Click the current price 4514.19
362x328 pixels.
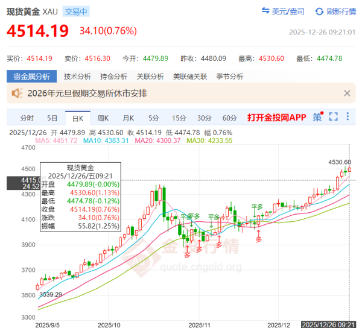pyautogui.click(x=37, y=31)
